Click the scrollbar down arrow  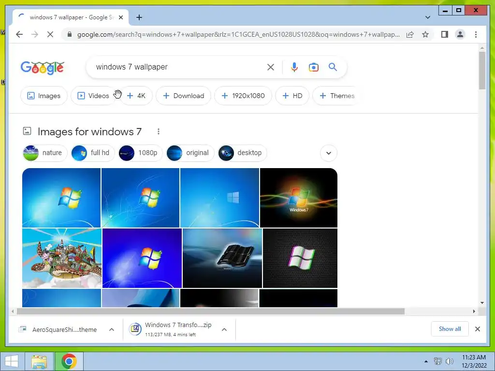482,303
